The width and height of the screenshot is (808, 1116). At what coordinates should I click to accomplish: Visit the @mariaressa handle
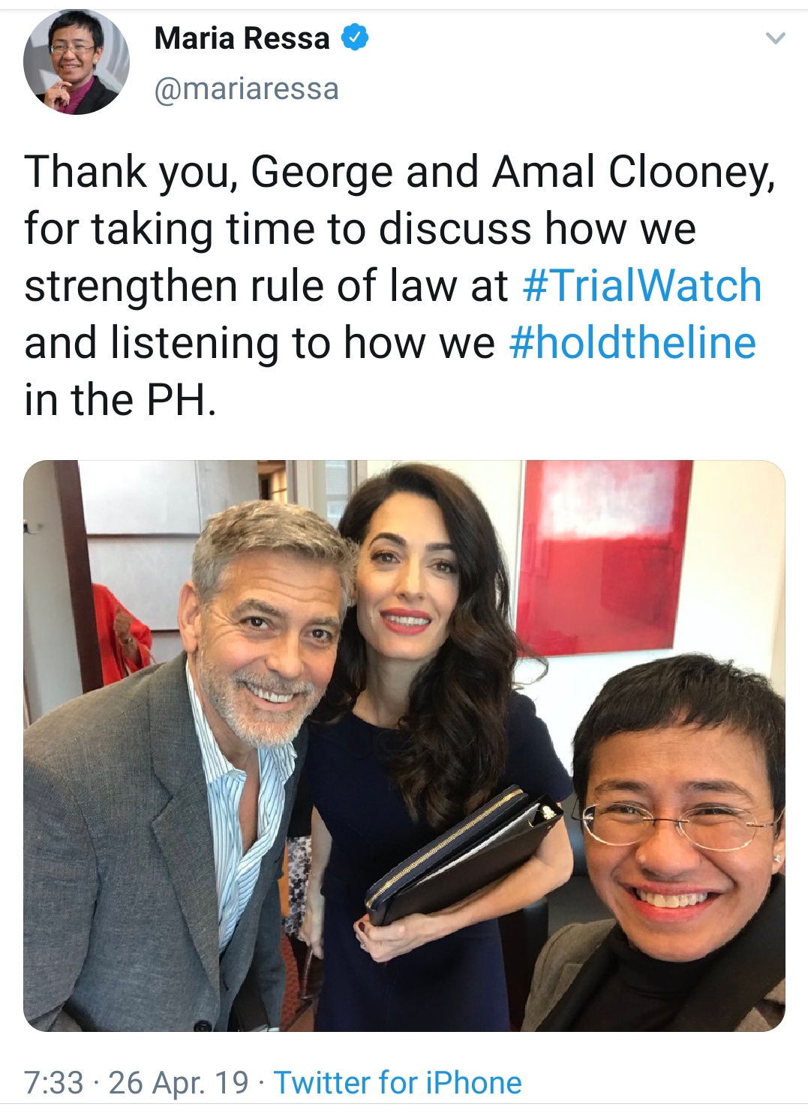click(x=246, y=89)
